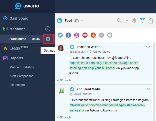The image size is (156, 121).
Task: Click the @jcbshealth handle
Action: click(77, 52)
